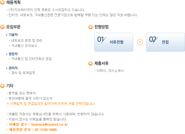Click the small arrow icon before 영업직
185x134 pixels.
(x=7, y=54)
